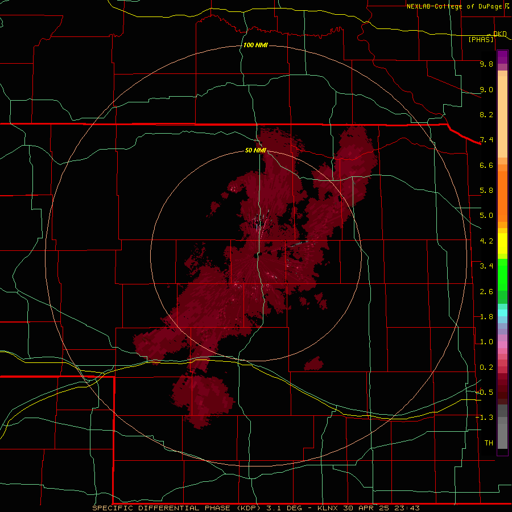Viewport: 512px width, 512px height.
Task: Pick the purple band atop the color scale
Action: click(x=502, y=57)
